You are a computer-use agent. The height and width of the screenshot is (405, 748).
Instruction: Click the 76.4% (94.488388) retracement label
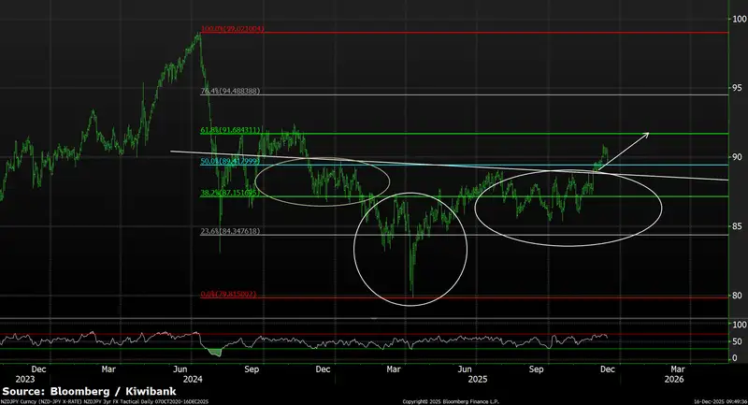[x=230, y=91]
